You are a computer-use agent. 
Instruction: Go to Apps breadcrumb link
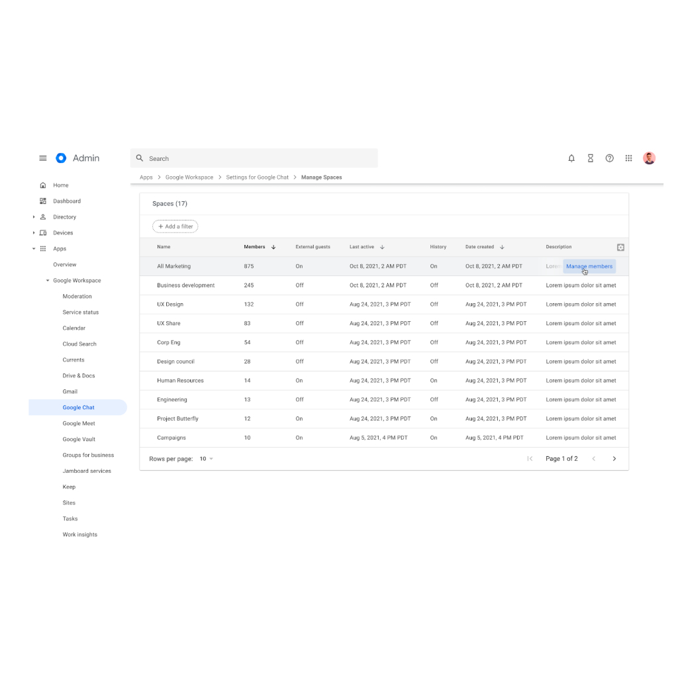tap(146, 177)
